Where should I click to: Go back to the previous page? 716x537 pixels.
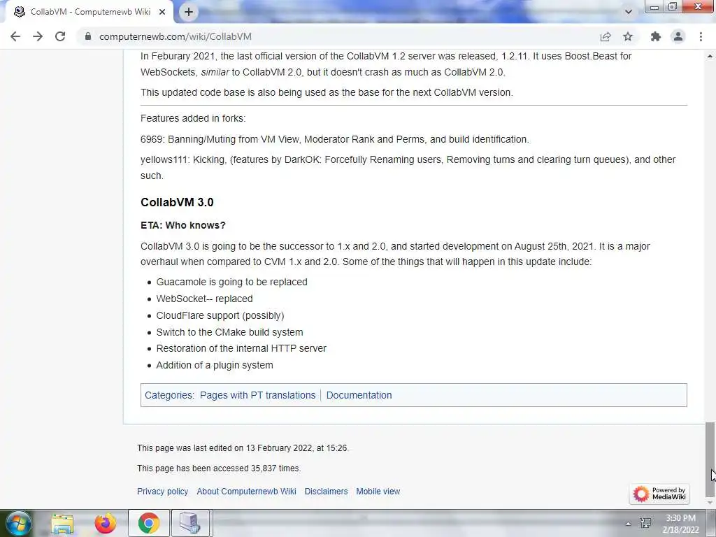(15, 36)
